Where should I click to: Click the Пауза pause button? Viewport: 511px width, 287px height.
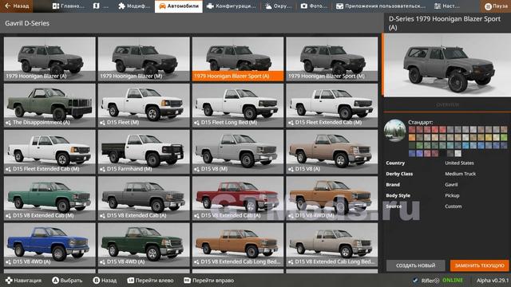pyautogui.click(x=496, y=6)
